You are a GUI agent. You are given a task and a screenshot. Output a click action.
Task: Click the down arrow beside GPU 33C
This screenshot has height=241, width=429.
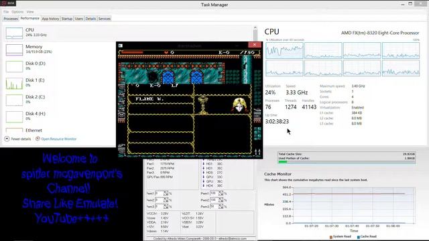[204, 177]
